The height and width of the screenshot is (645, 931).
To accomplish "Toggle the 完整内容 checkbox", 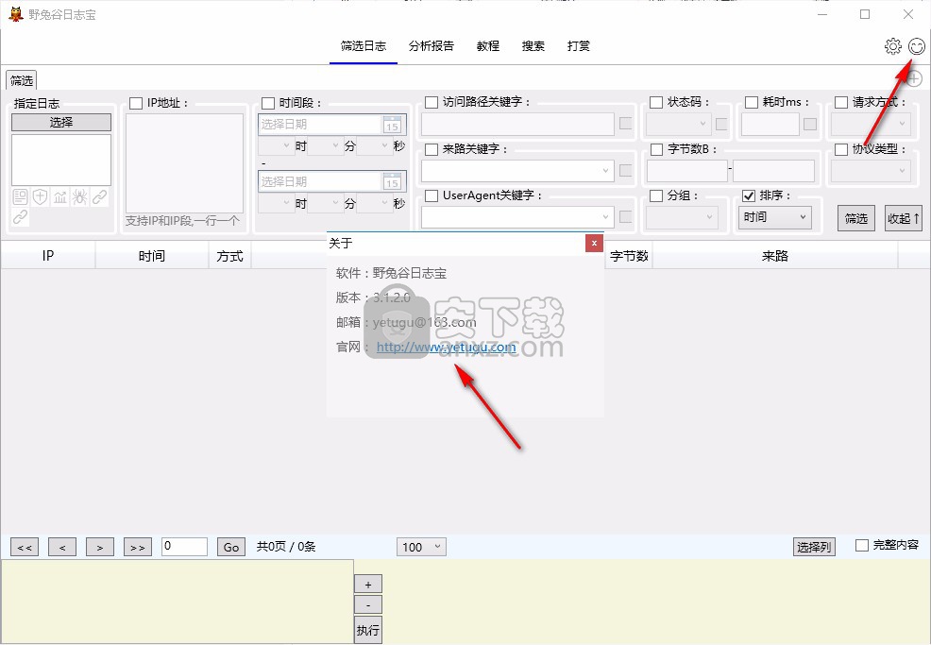I will pos(861,545).
